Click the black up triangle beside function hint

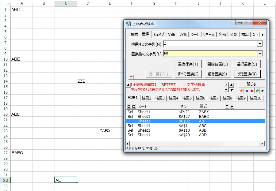[x=128, y=85]
